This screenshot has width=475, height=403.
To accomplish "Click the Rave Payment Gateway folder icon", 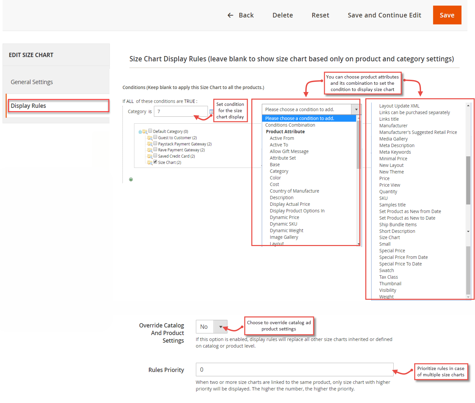I will (x=150, y=150).
